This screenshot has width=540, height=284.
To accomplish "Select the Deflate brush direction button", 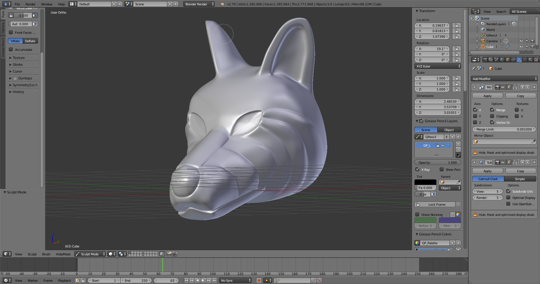I will (x=30, y=41).
